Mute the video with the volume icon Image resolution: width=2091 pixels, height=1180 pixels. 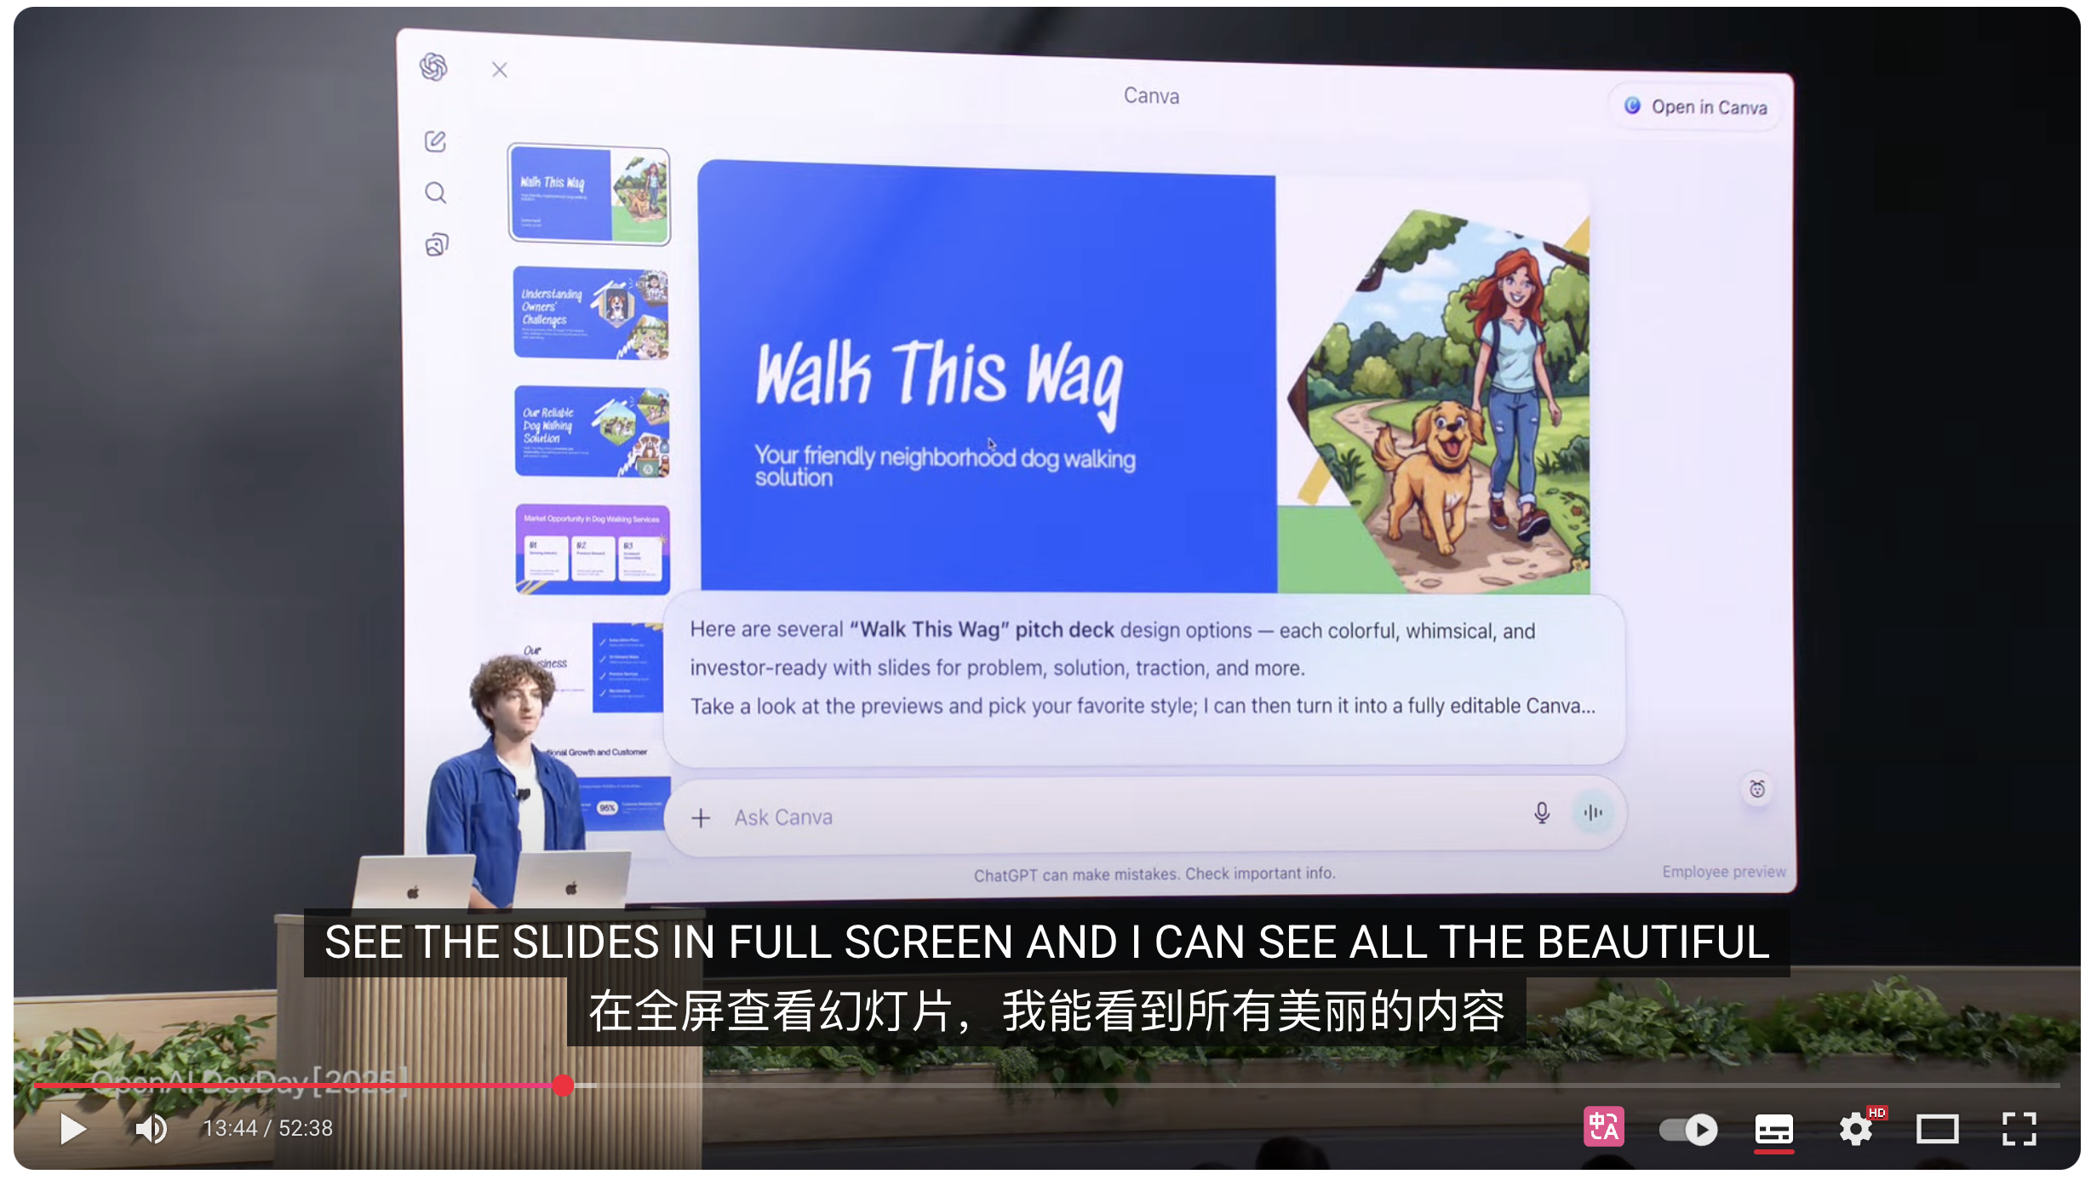(152, 1129)
